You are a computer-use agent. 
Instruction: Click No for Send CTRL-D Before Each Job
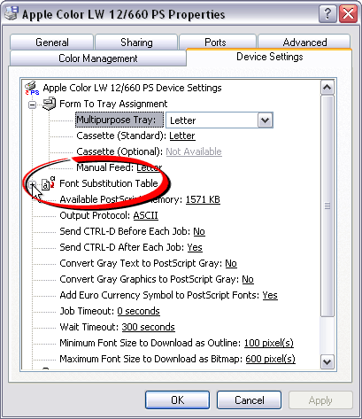click(x=199, y=231)
